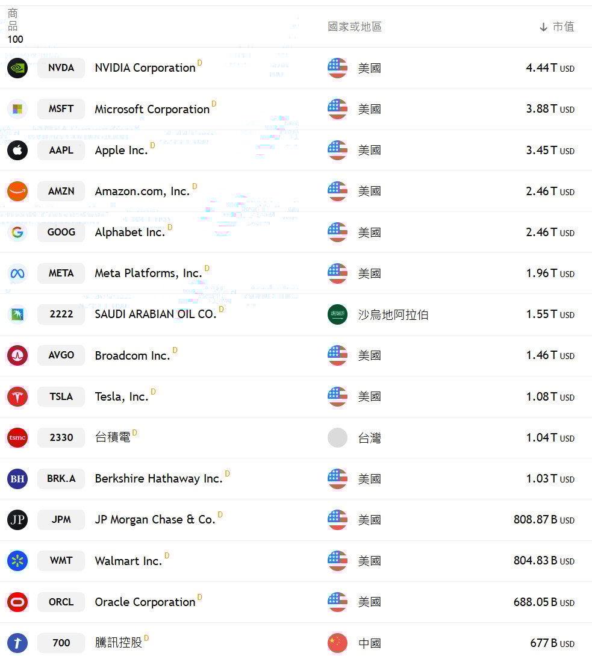Click the Tesla logo icon
Image resolution: width=592 pixels, height=656 pixels.
coord(17,396)
